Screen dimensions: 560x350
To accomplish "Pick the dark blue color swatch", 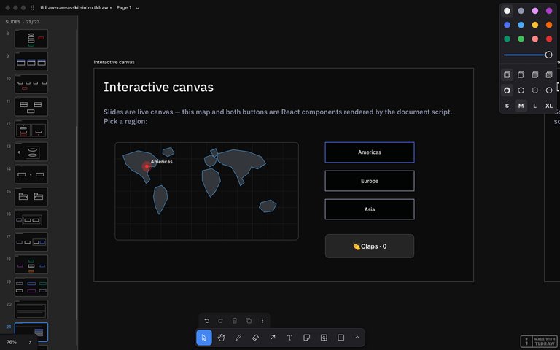I will point(507,25).
